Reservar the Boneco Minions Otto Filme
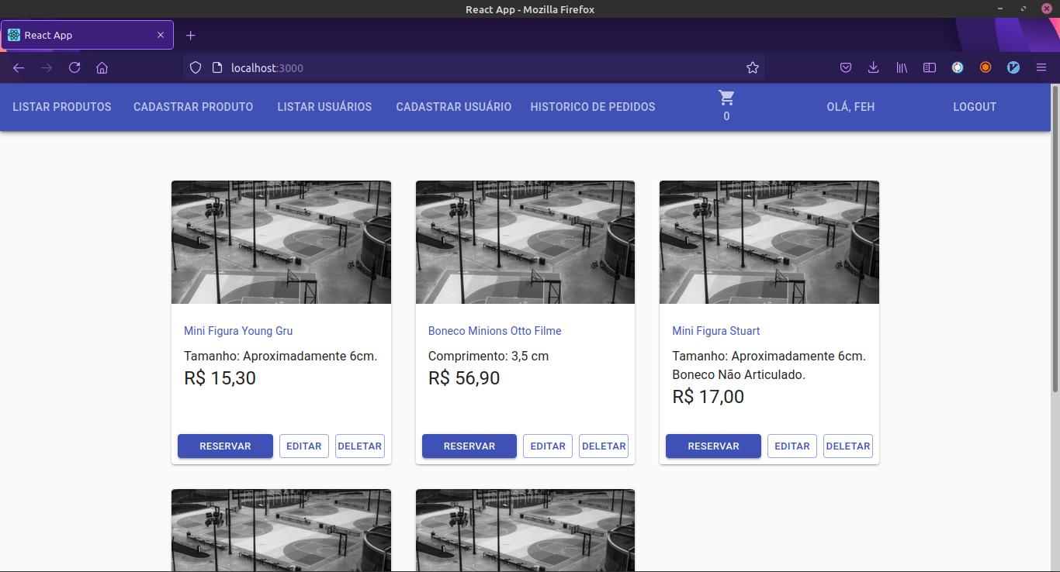1060x572 pixels. point(469,446)
